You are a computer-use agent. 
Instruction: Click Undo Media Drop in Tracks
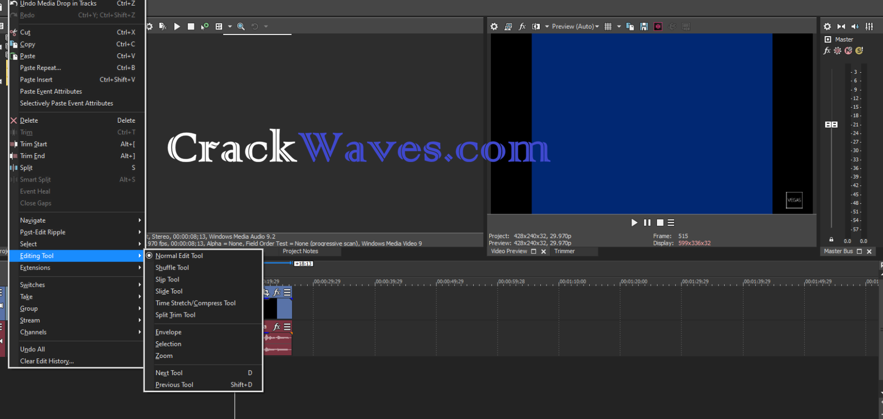click(77, 4)
